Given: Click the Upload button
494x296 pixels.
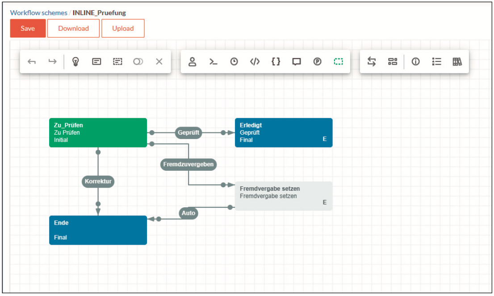Looking at the screenshot, I should point(123,29).
